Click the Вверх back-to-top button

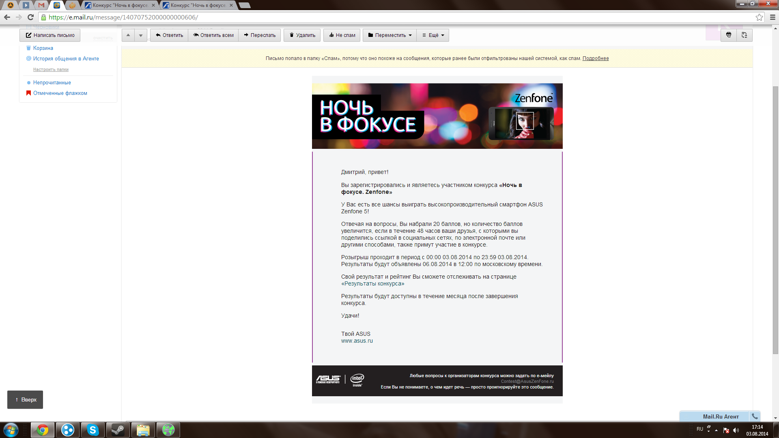tap(25, 399)
